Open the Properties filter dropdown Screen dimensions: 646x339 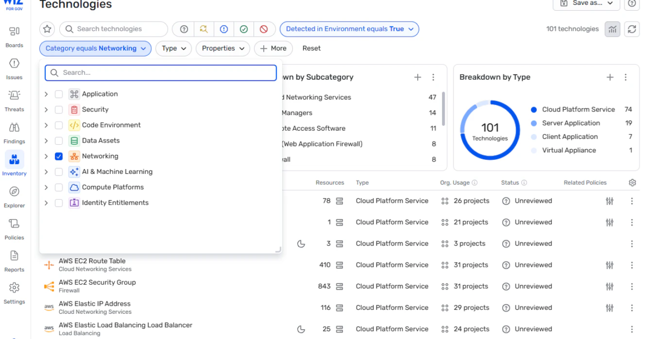(x=223, y=48)
